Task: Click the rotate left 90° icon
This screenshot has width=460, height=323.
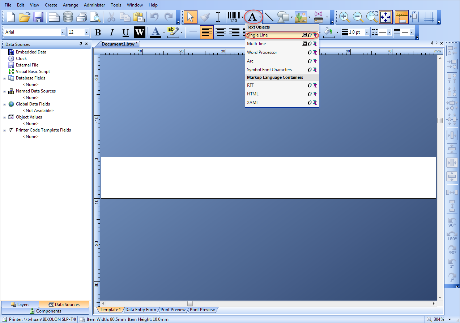Action: coord(452,222)
